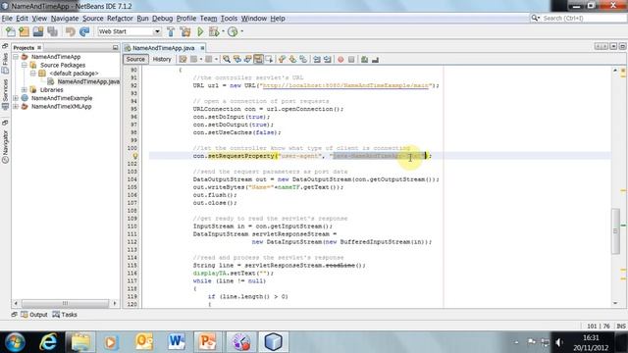Open the Navigate menu
The height and width of the screenshot is (353, 628).
pos(65,19)
